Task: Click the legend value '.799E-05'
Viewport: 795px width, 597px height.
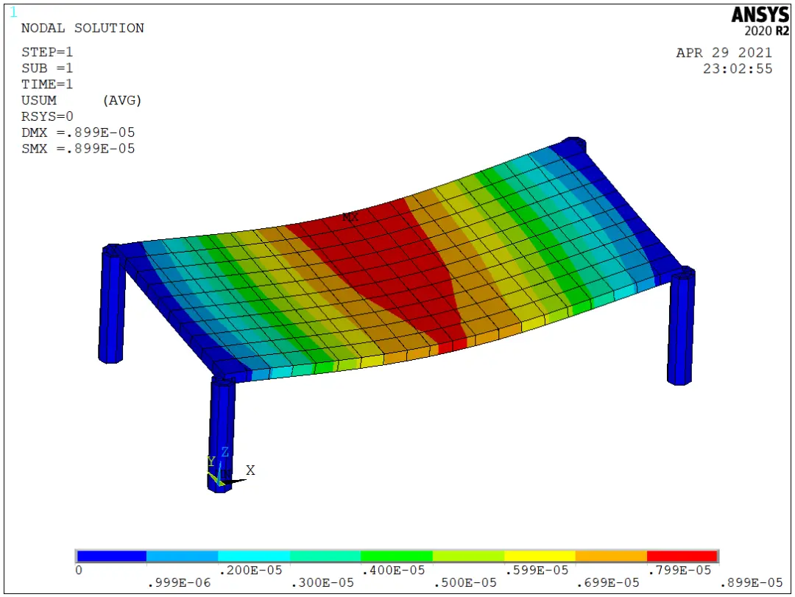Action: pos(680,570)
